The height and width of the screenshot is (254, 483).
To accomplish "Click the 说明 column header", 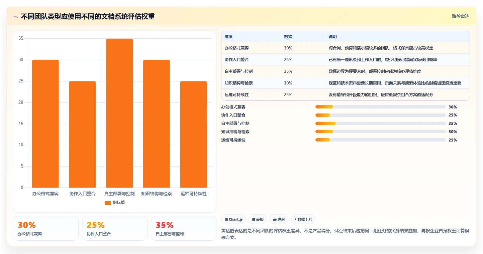I will click(333, 36).
